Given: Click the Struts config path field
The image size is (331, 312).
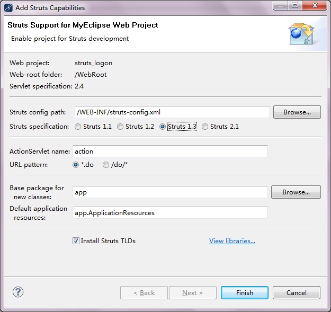Looking at the screenshot, I should pyautogui.click(x=172, y=112).
